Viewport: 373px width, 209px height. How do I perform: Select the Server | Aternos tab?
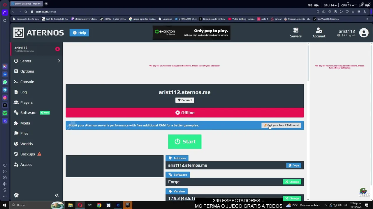[x=27, y=4]
